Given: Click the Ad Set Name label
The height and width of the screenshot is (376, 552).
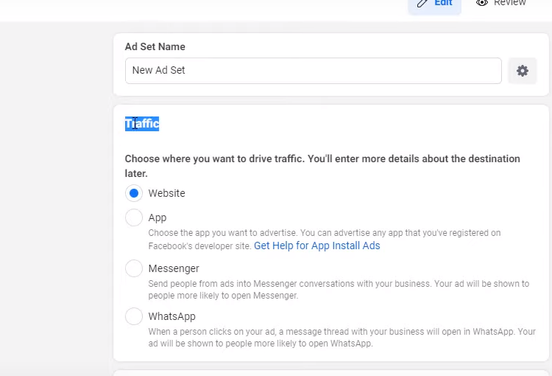Looking at the screenshot, I should coord(155,46).
